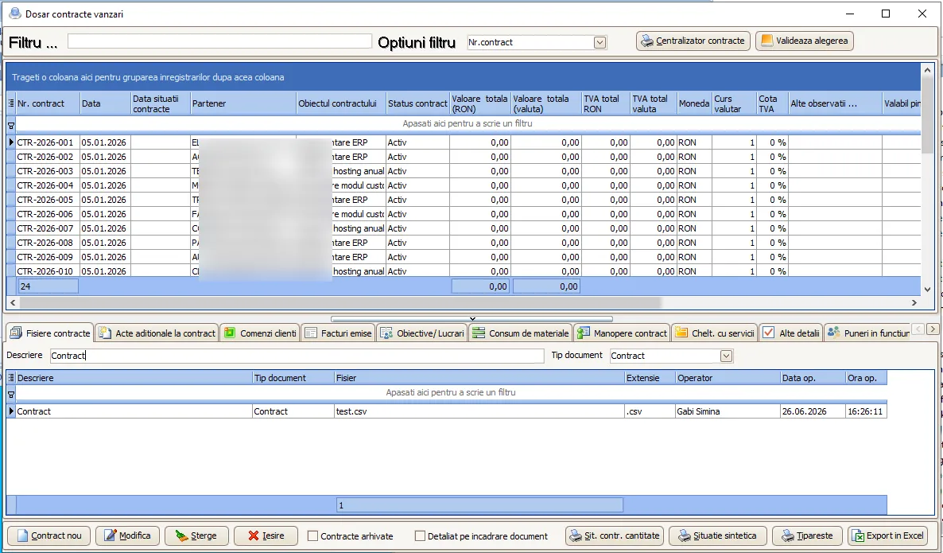This screenshot has width=943, height=553.
Task: Click the Partener column header
Action: tap(243, 103)
